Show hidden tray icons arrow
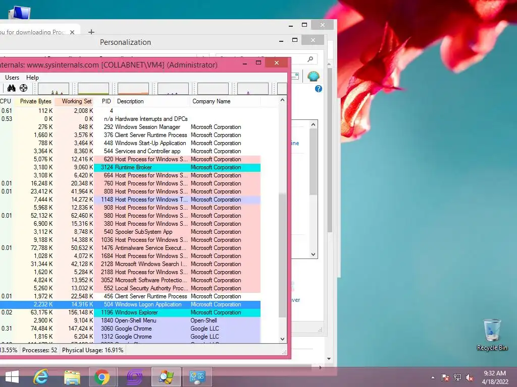 point(433,377)
